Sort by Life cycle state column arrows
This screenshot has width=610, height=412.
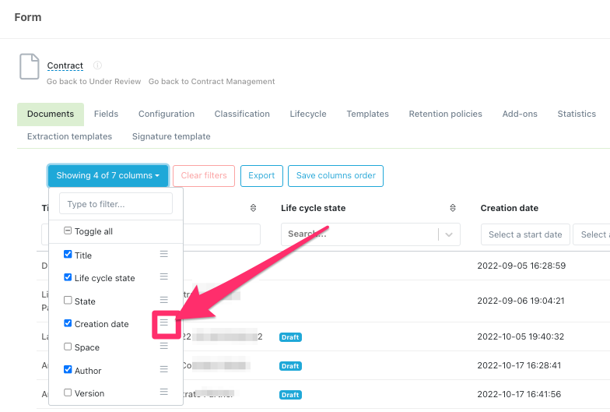coord(453,208)
